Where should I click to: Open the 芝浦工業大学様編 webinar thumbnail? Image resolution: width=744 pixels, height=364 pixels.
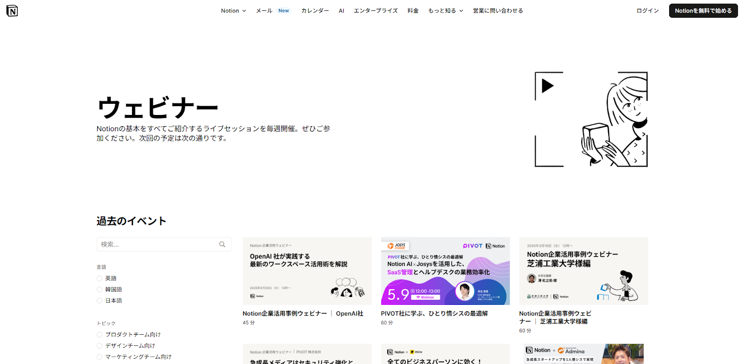point(584,271)
